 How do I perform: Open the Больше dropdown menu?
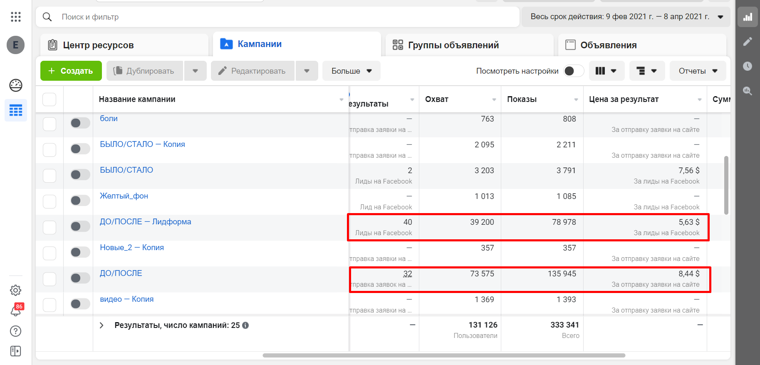pyautogui.click(x=351, y=71)
